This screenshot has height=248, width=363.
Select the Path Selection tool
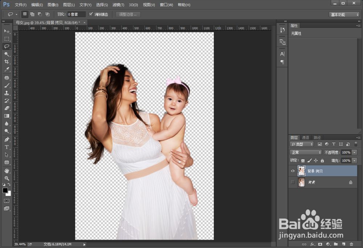pos(7,155)
